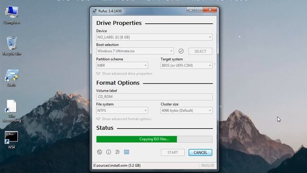Open the Cluster size dropdown
307x173 pixels.
187,111
